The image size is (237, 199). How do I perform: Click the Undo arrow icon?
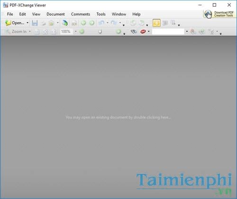point(101,23)
